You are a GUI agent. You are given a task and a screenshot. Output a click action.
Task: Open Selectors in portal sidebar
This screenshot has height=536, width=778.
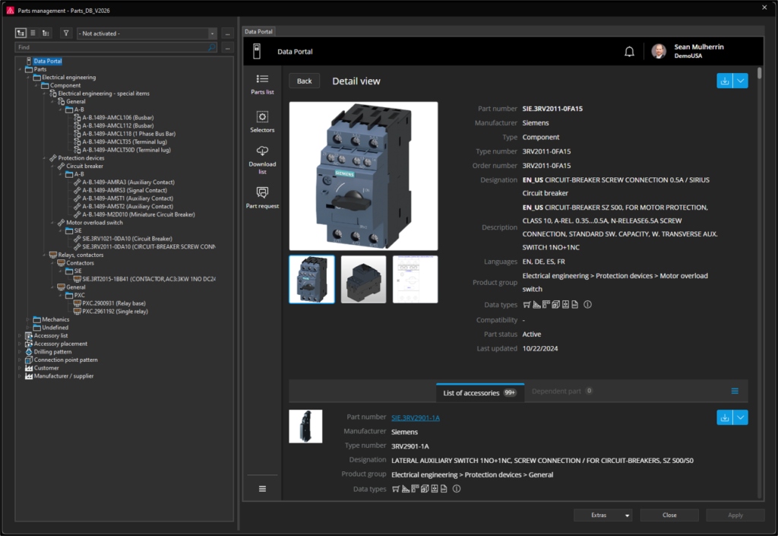click(x=262, y=122)
